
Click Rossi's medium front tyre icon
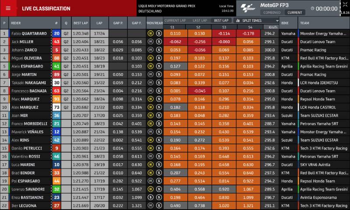click(x=150, y=156)
